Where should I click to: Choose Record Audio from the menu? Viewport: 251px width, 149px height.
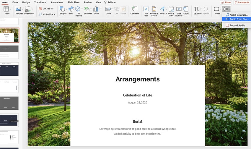pos(238,25)
